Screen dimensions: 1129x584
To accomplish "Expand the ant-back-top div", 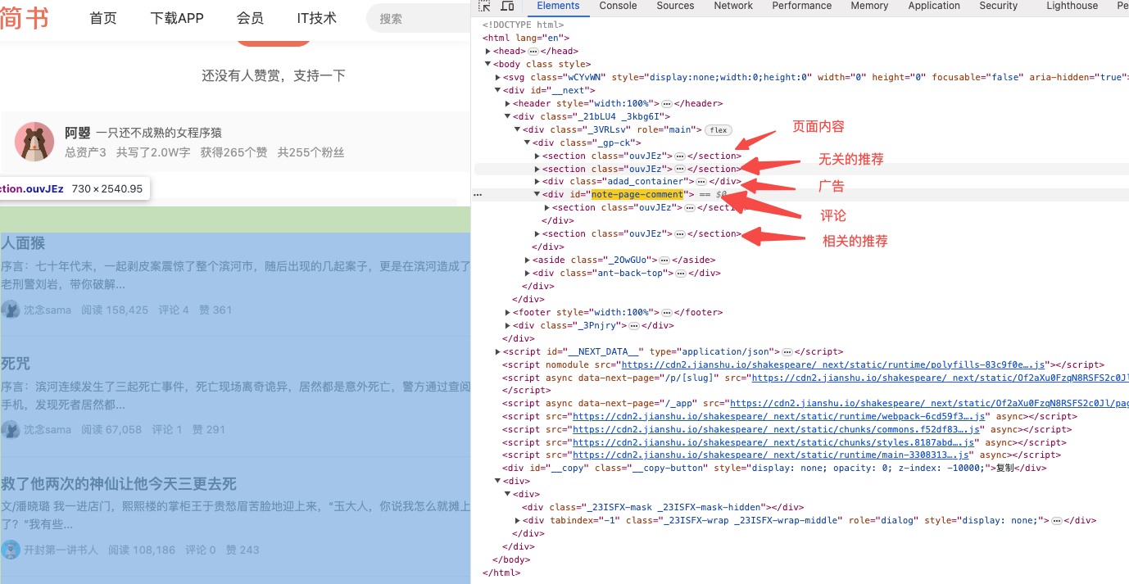I will (528, 274).
